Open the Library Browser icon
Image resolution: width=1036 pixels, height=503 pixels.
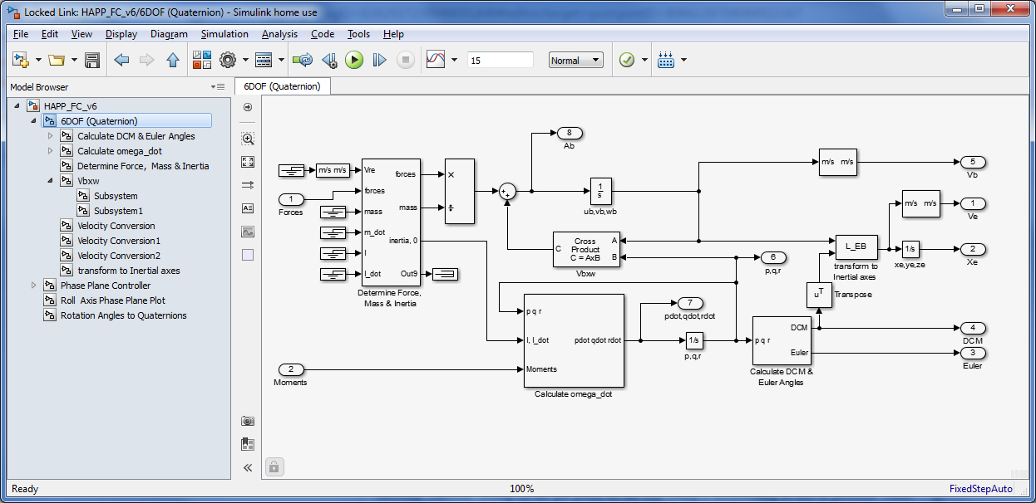click(x=202, y=60)
